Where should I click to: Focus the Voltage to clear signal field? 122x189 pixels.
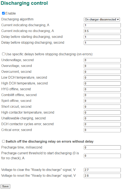[102, 170]
